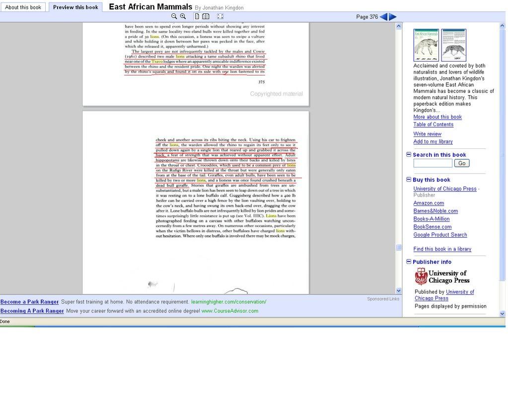This screenshot has height=396, width=508.
Task: Click the sidebar scrollbar thumb
Action: 503,155
